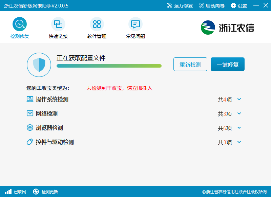
Task: Click the window title 网银助手V2.0.0.5
Action: tap(36, 6)
